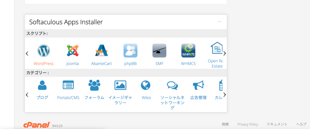Viewport: 310px width, 129px height.
Task: Open the ドキュメント footer link
Action: (277, 124)
